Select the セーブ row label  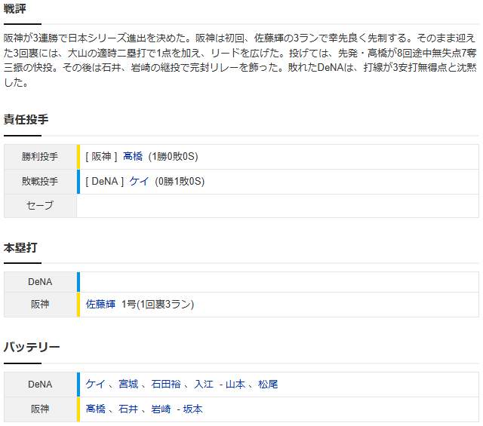point(40,205)
